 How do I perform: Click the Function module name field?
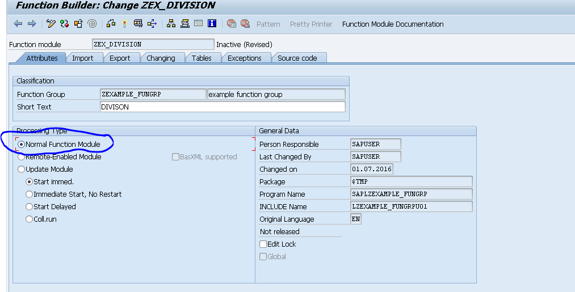153,44
